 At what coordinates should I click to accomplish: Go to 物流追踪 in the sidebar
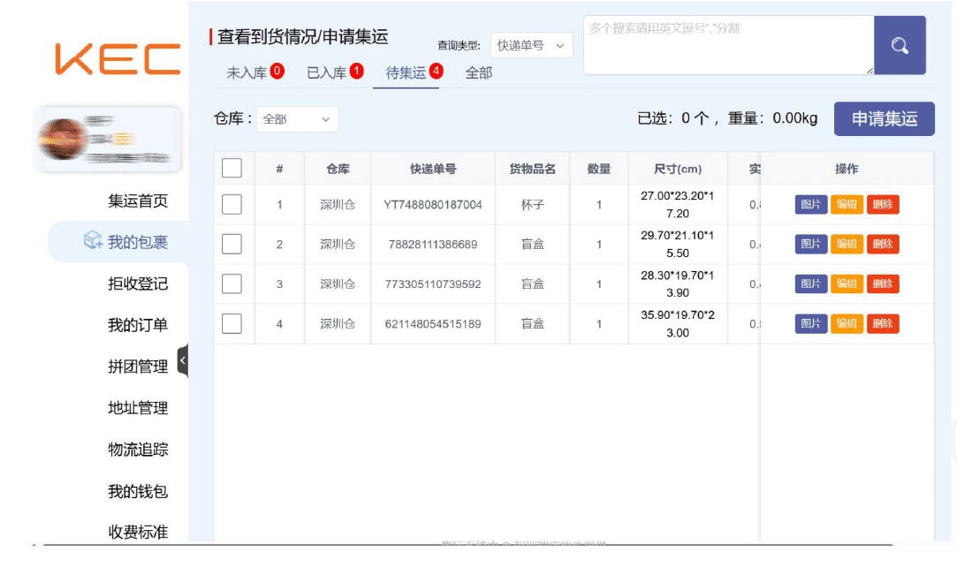[x=138, y=450]
